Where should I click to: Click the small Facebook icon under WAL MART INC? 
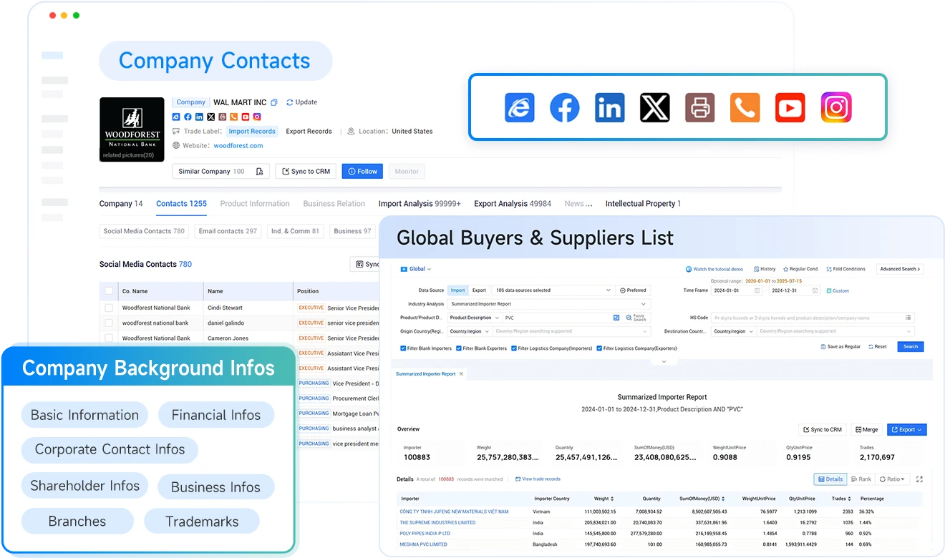188,117
